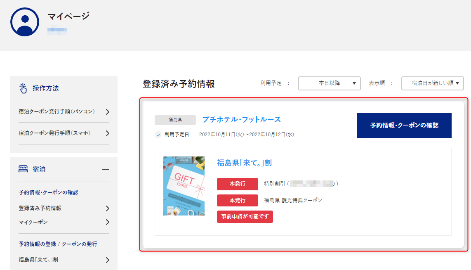Viewport: 471px width, 270px height.
Task: Click the 特別割引 label text
Action: point(274,184)
